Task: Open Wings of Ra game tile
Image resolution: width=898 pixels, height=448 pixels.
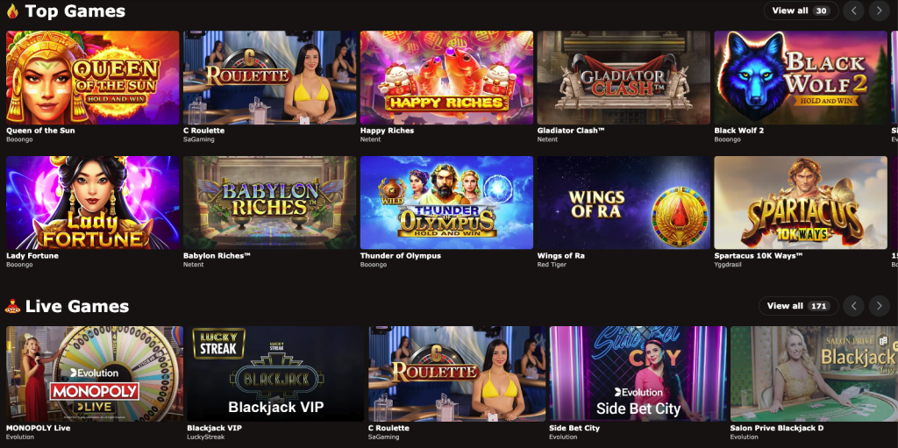Action: tap(624, 203)
